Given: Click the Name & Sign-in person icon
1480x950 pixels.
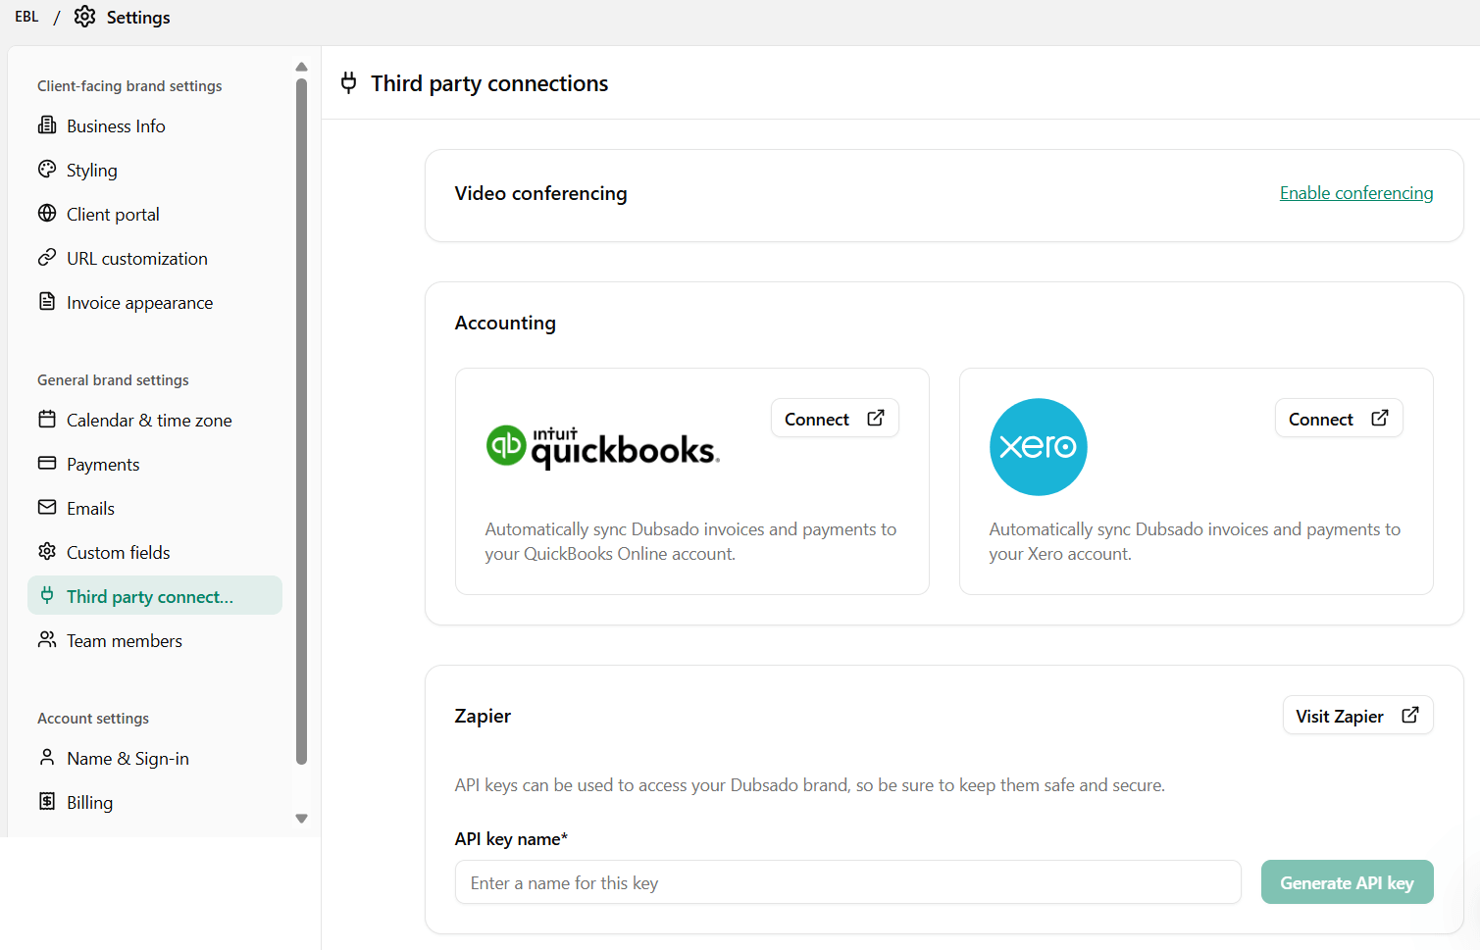Looking at the screenshot, I should click(48, 758).
